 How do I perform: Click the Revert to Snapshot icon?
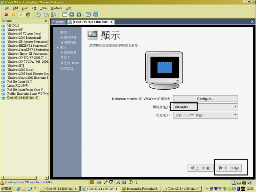[46, 14]
